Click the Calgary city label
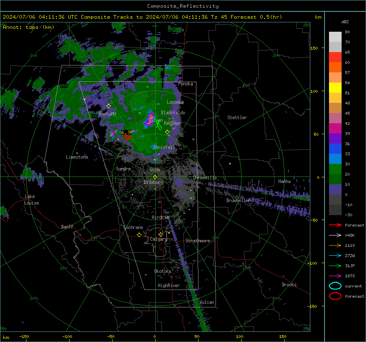Viewport: 366px width, 342px height. tap(159, 239)
